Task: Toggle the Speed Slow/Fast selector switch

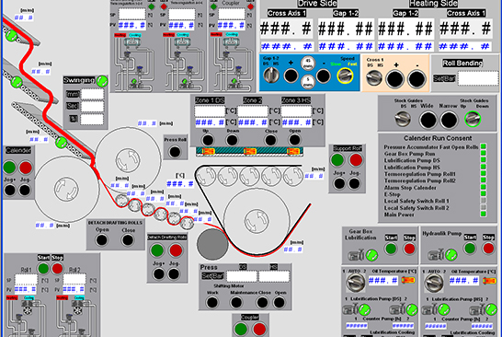Action: (345, 76)
